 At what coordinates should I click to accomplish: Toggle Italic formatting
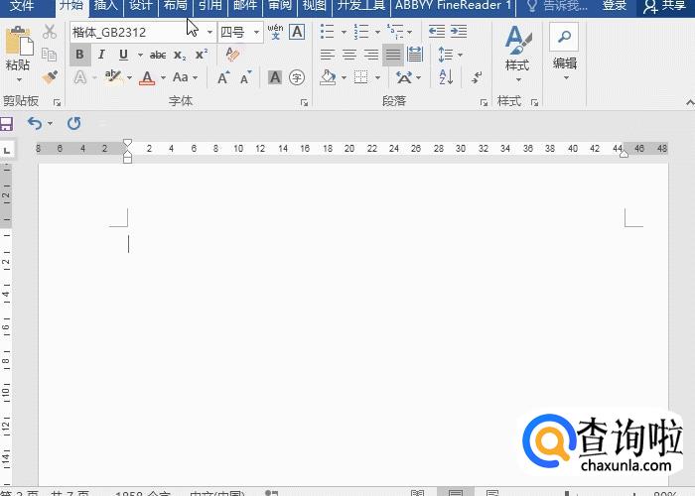[101, 55]
